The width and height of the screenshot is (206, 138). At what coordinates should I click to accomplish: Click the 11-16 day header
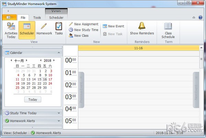[x=138, y=48]
